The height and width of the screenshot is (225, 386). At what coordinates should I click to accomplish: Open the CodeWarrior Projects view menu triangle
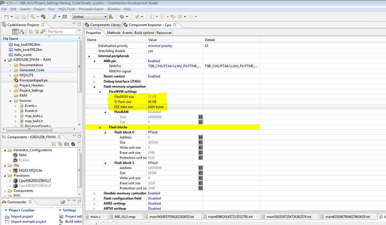click(79, 31)
